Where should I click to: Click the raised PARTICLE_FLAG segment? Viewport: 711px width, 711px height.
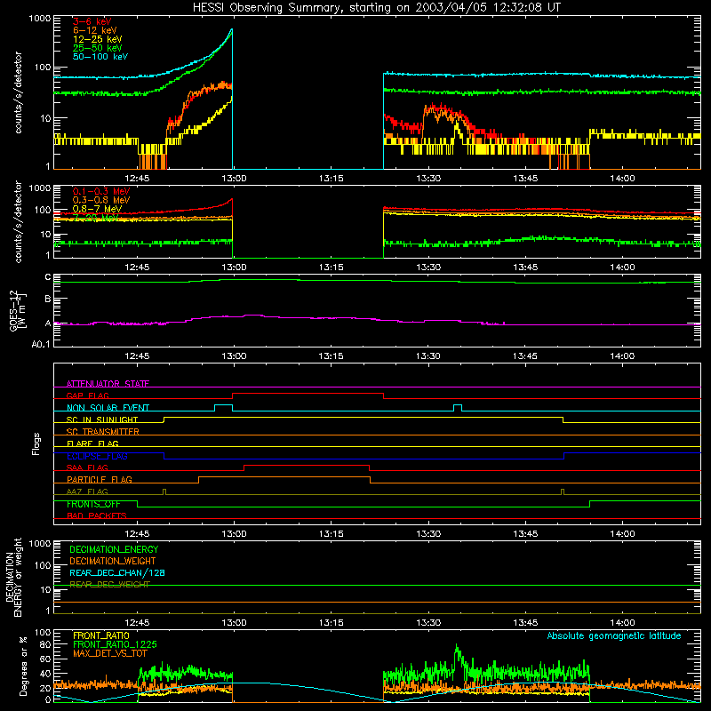point(284,477)
